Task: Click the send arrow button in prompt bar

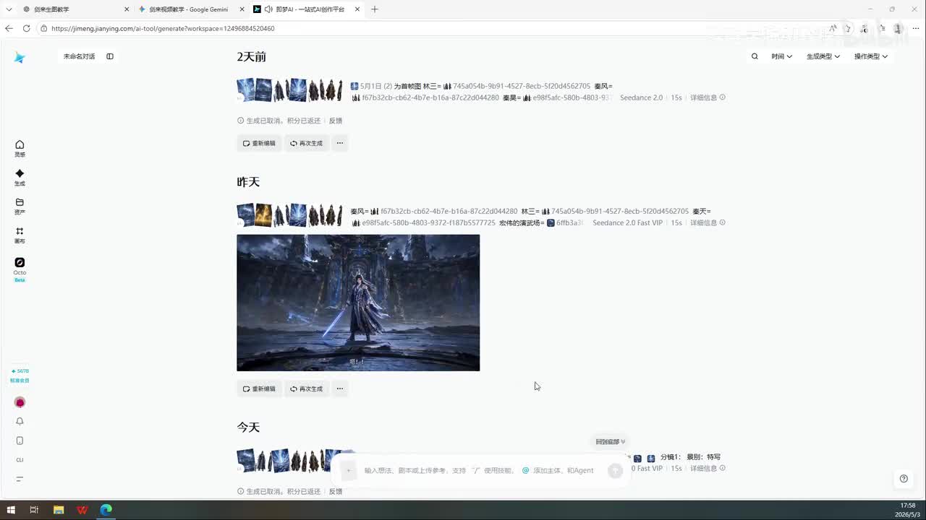Action: pyautogui.click(x=615, y=470)
